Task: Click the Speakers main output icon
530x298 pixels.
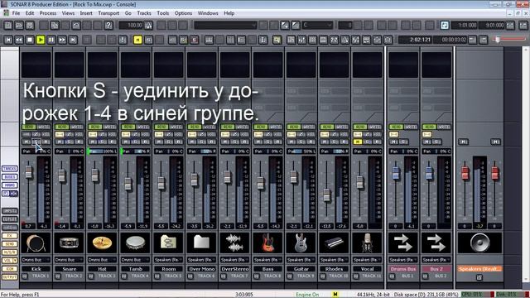Action: click(479, 243)
